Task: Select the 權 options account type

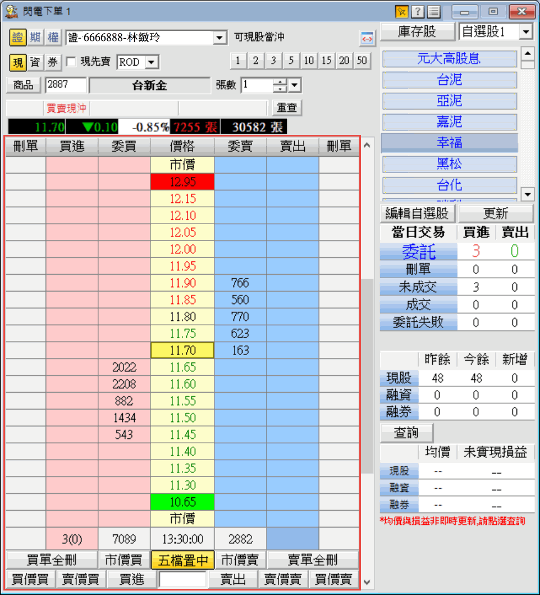Action: (52, 38)
